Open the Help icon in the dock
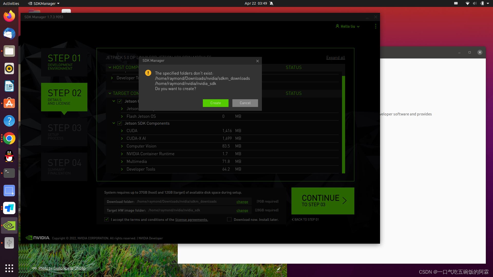 (9, 121)
